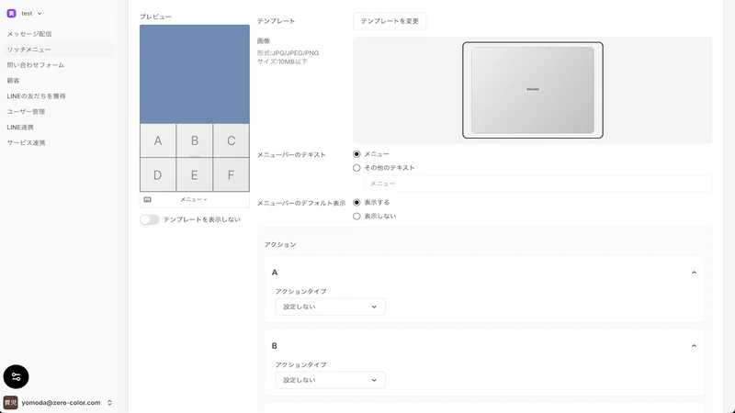Open the 顧客 sidebar item
735x413 pixels.
[14, 81]
